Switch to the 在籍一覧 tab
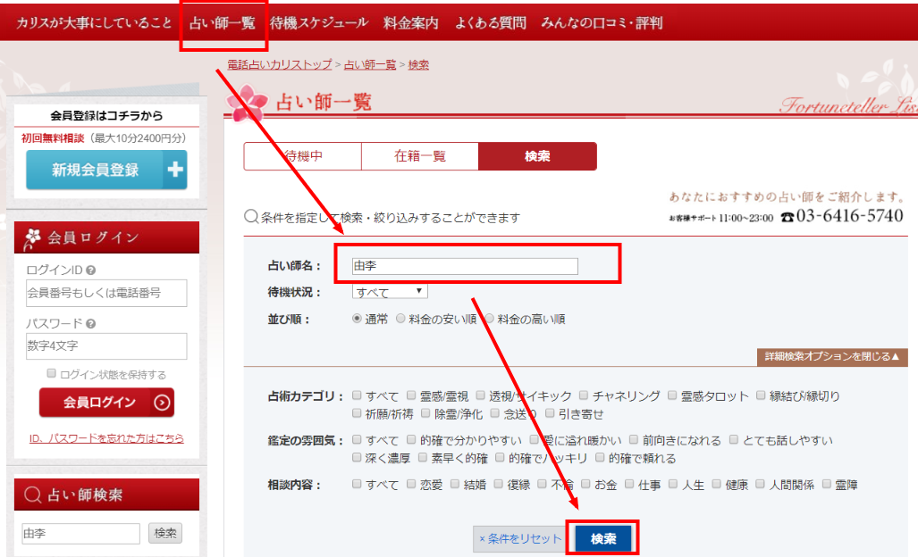 tap(420, 156)
